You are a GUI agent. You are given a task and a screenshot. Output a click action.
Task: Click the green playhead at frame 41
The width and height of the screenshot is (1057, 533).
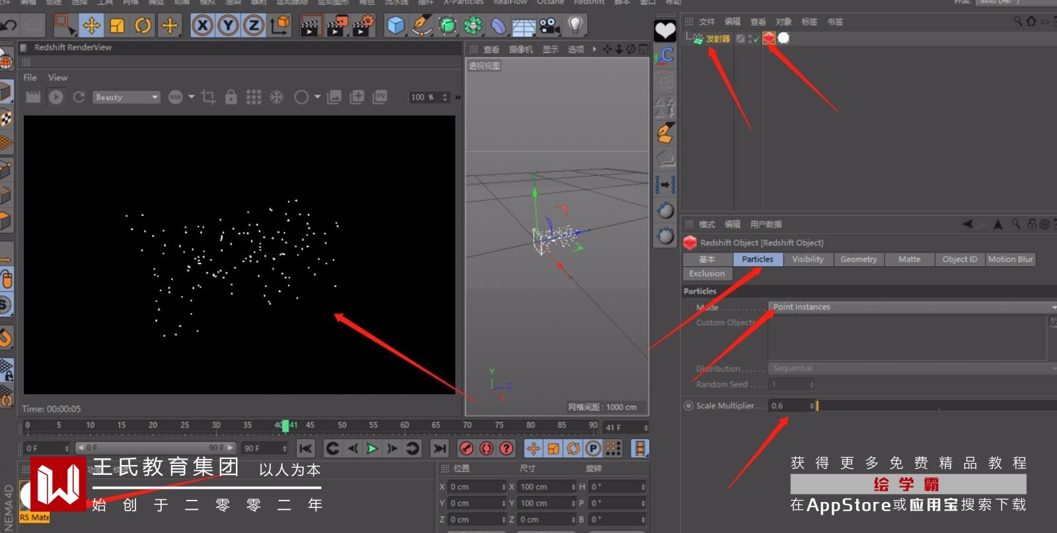coord(285,426)
